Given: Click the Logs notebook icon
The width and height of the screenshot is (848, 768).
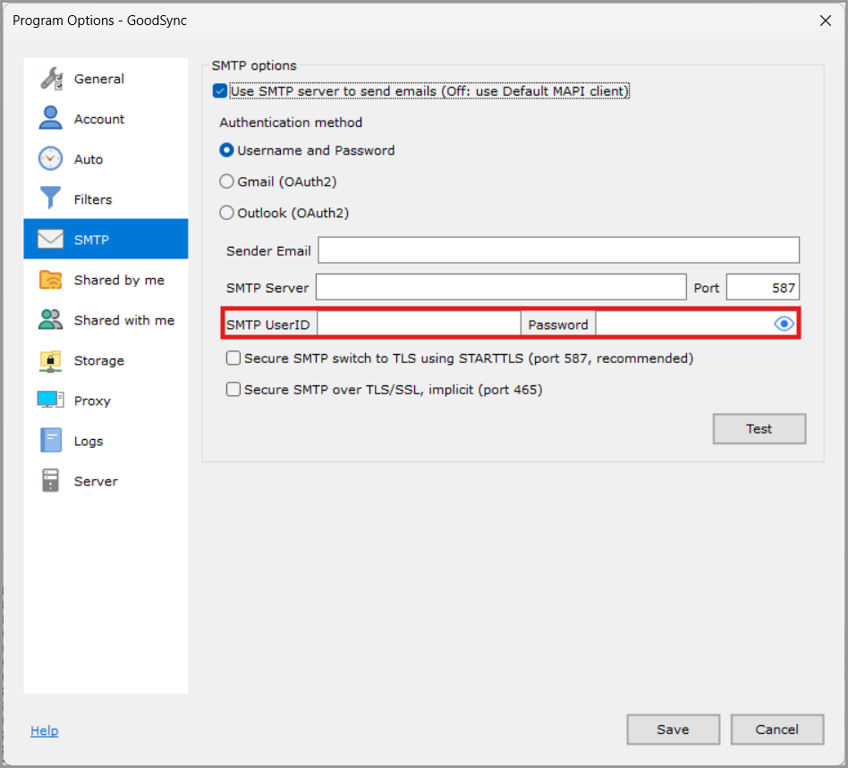Looking at the screenshot, I should pos(50,441).
